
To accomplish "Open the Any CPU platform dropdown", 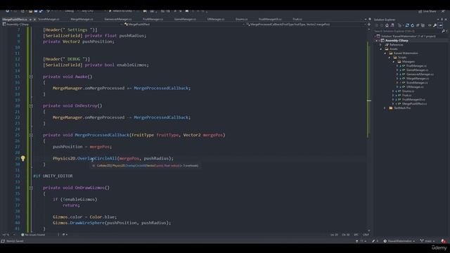I will pyautogui.click(x=89, y=11).
